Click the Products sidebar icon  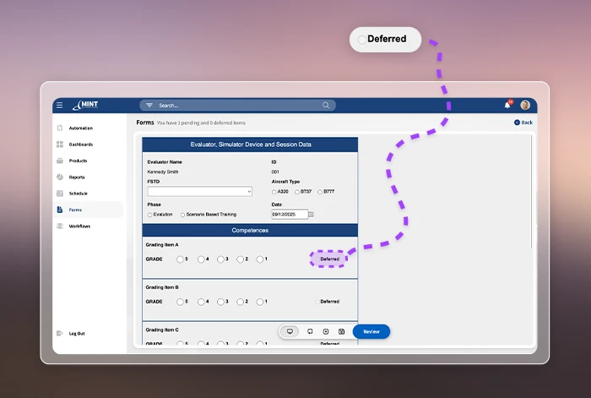60,161
